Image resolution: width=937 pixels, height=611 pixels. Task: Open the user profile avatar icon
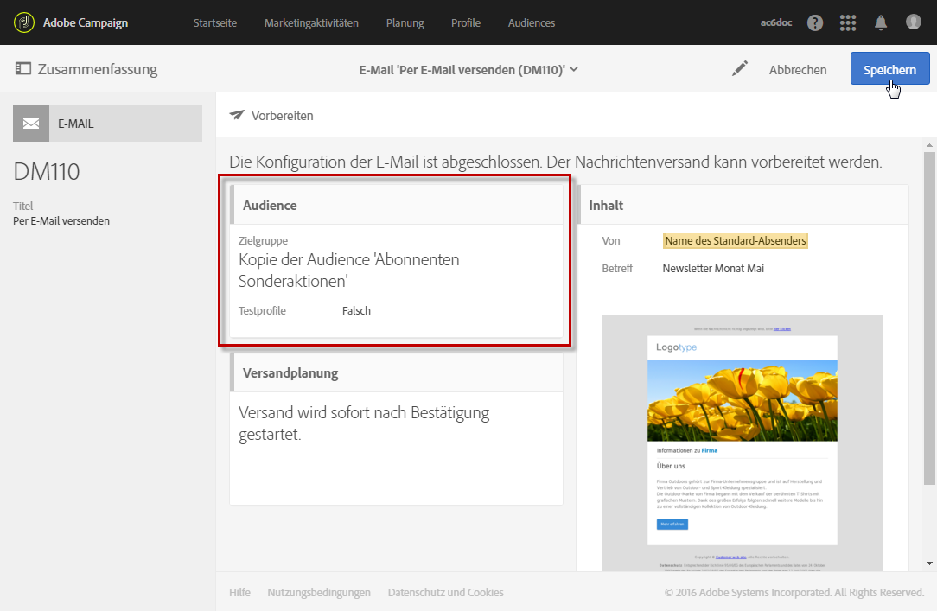pyautogui.click(x=913, y=22)
